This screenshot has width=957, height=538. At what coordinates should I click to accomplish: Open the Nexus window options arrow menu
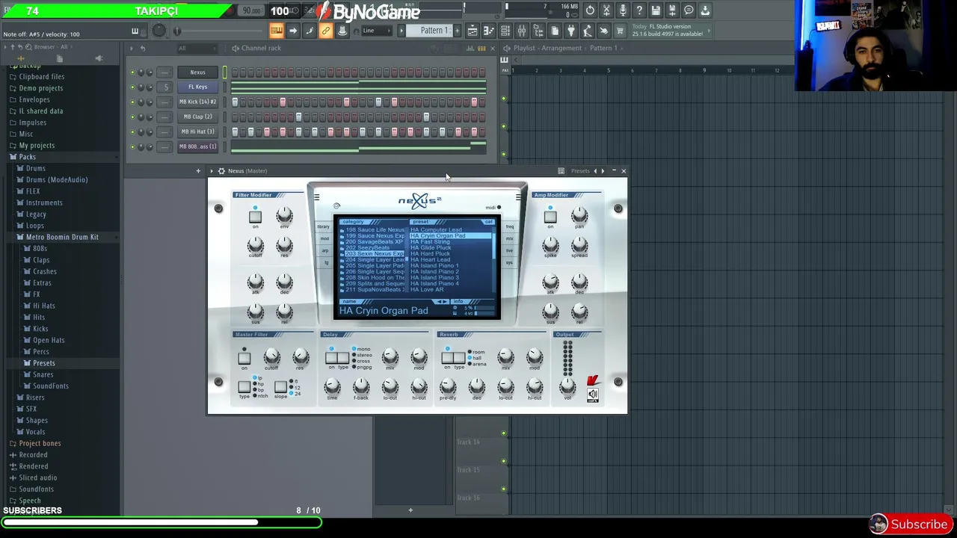[211, 171]
